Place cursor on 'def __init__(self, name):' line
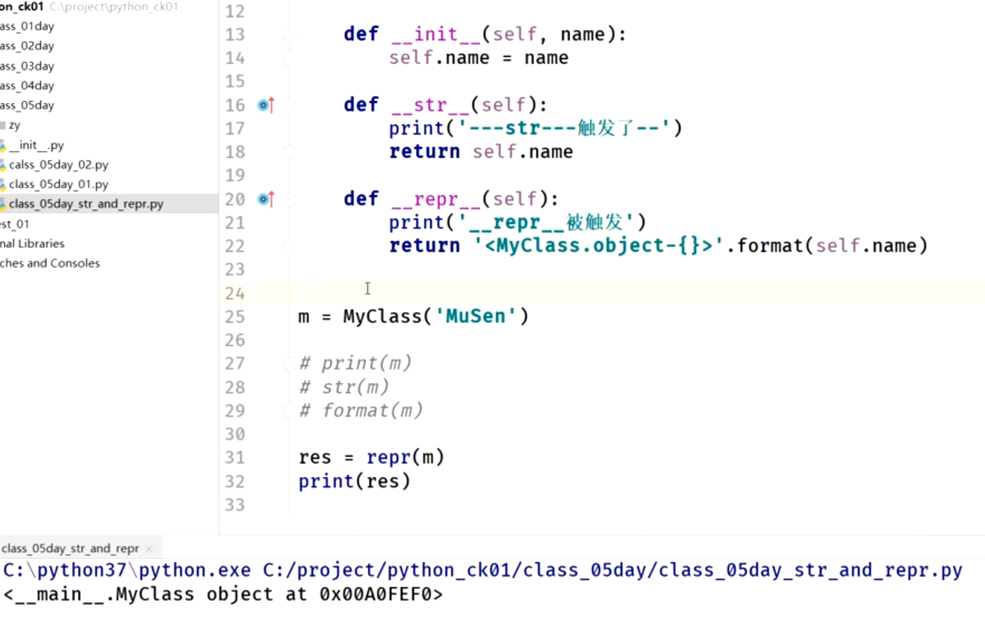 (x=485, y=34)
